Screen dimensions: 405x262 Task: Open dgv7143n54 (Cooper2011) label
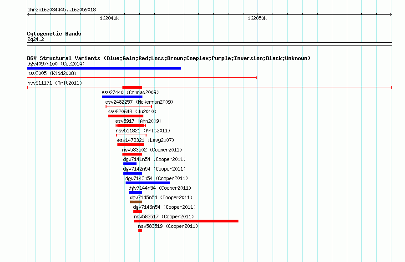coord(157,178)
